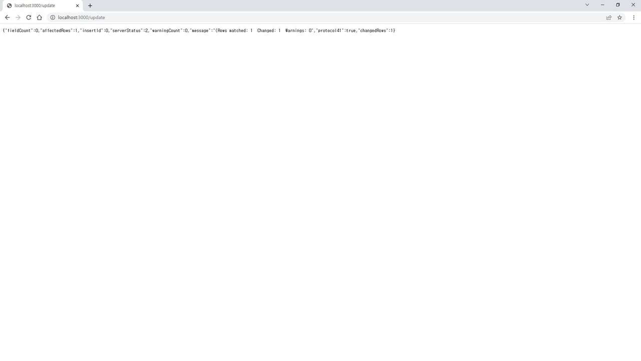Open a new tab with the plus icon
The width and height of the screenshot is (641, 361).
click(90, 6)
